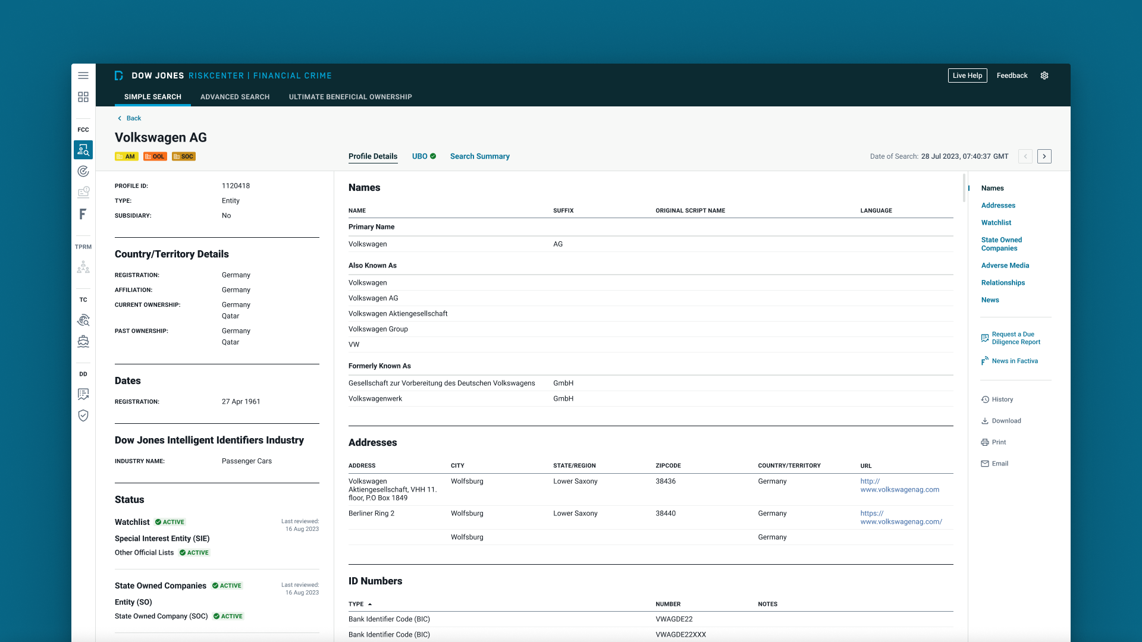
Task: Open the TC globe search icon
Action: (83, 320)
